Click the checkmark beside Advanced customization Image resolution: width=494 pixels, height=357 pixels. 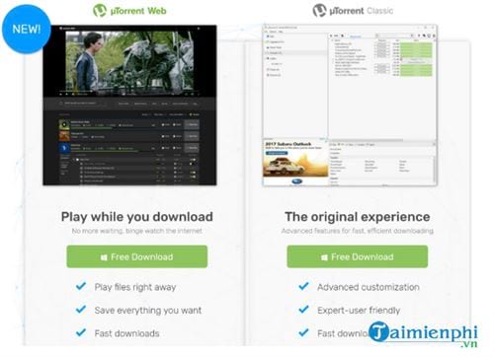click(303, 286)
